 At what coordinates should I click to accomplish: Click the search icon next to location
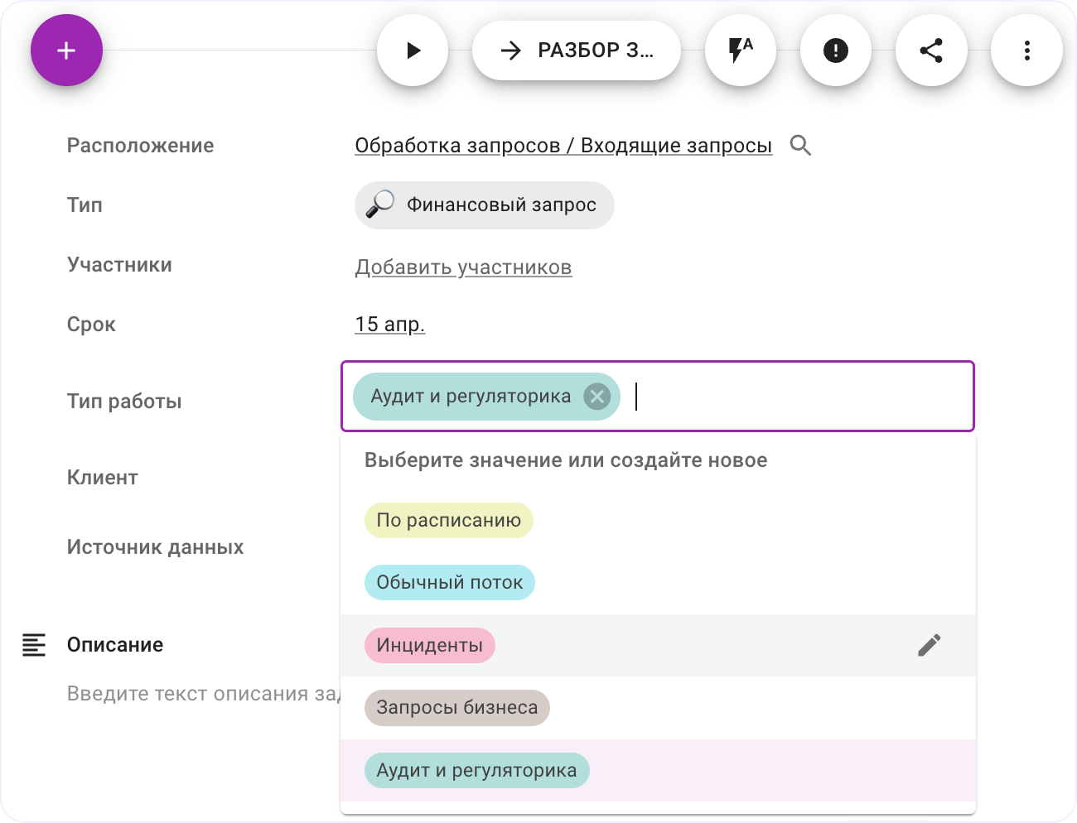tap(800, 146)
